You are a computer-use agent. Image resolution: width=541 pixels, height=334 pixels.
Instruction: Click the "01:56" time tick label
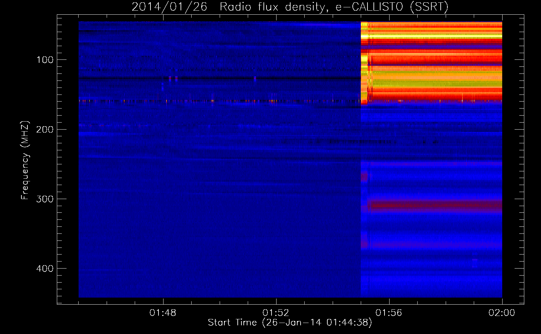(389, 313)
